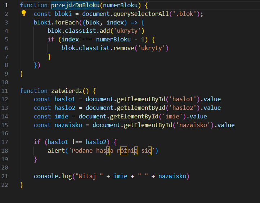
Task: Click the forEach method on line 3
Action: tap(63, 22)
